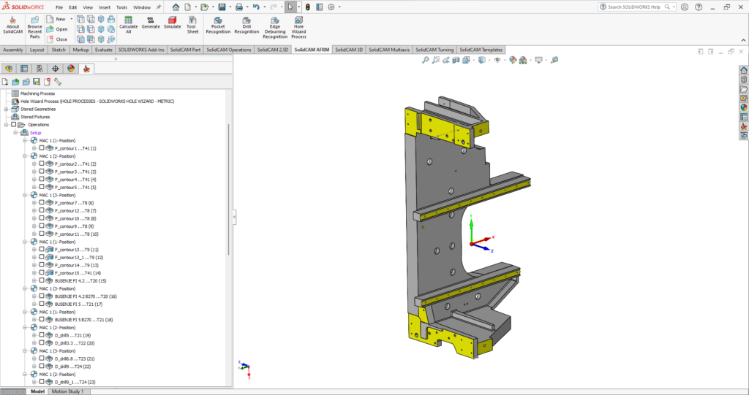
Task: Open SOLIDWORKS Resources in the task pane
Action: tap(744, 70)
